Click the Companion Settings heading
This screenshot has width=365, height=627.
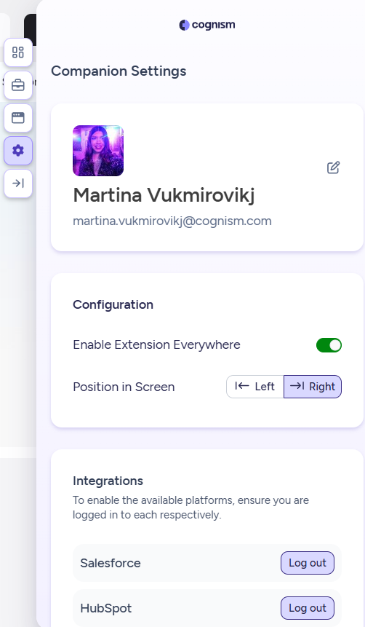tap(119, 71)
